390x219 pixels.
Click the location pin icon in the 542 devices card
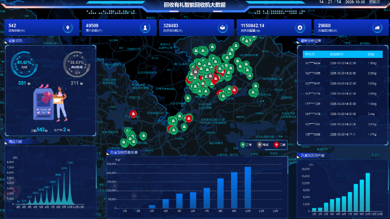click(x=68, y=28)
